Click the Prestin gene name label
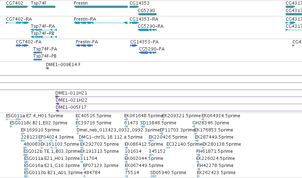This screenshot has width=302, height=178. (81, 3)
